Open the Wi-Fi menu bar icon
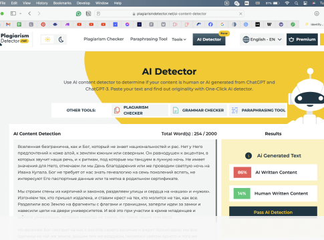The image size is (324, 240). tap(287, 3)
